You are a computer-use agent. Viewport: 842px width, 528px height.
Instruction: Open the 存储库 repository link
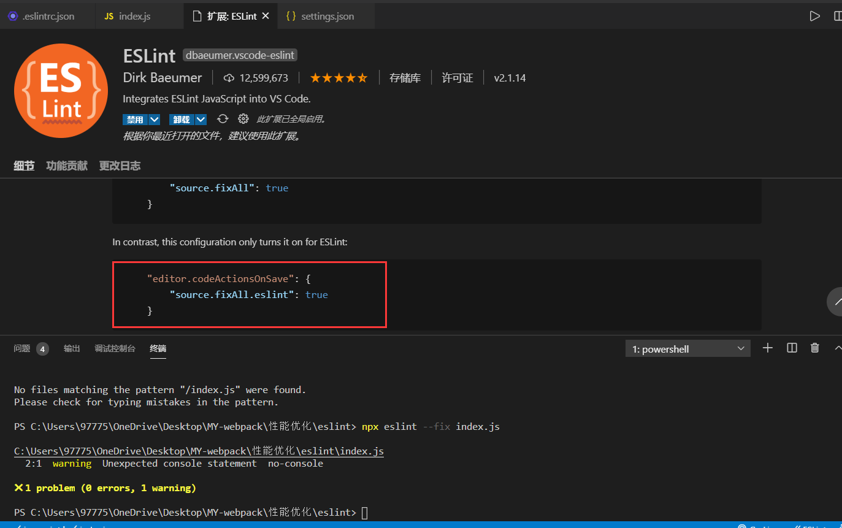(405, 78)
